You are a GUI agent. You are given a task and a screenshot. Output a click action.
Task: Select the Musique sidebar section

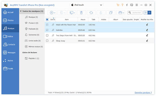(x=10, y=28)
